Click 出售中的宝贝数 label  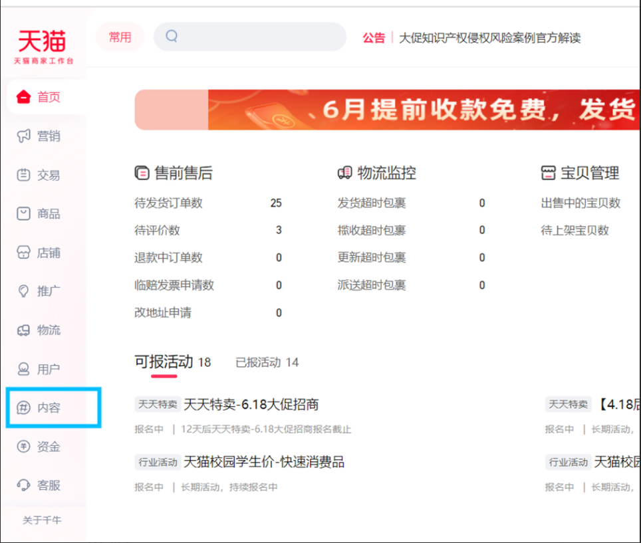tap(580, 203)
